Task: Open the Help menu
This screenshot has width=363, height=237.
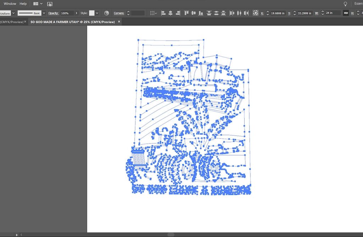Action: coord(23,4)
